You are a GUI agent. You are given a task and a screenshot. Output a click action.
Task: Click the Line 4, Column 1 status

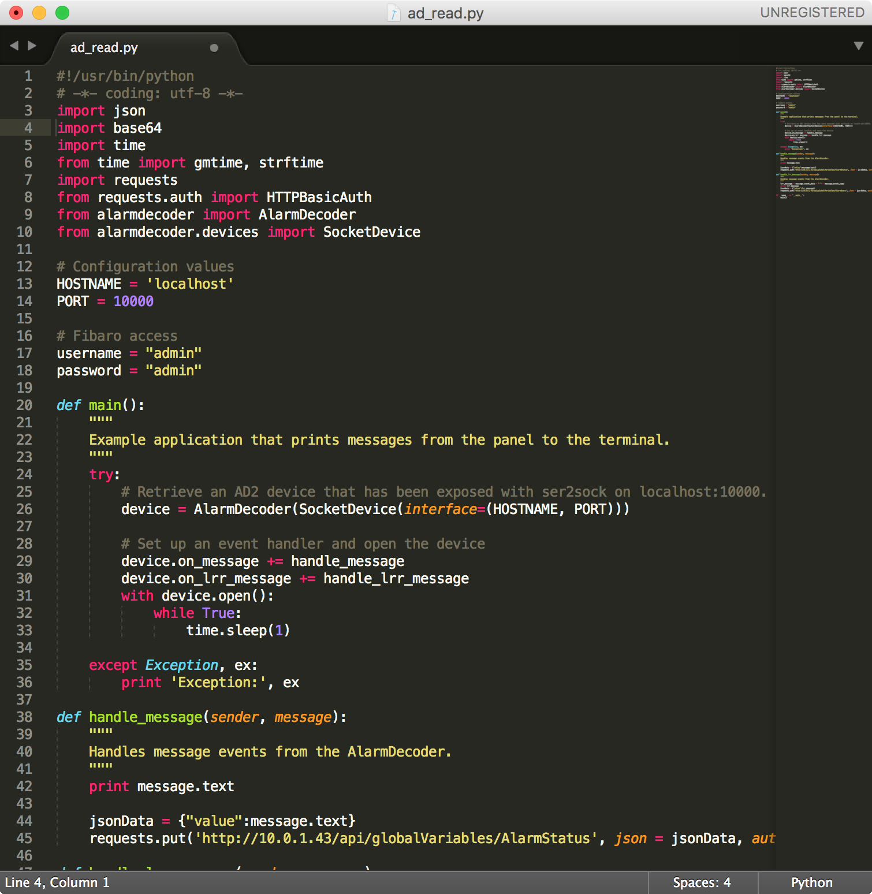click(57, 882)
